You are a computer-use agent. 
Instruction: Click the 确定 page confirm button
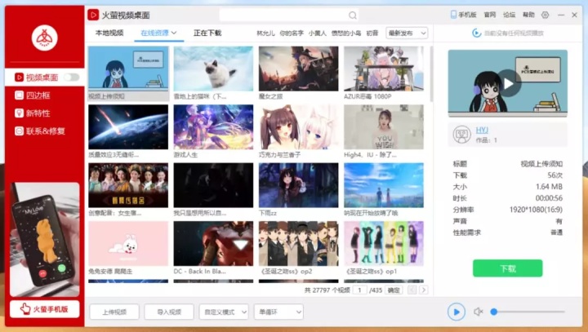click(394, 290)
